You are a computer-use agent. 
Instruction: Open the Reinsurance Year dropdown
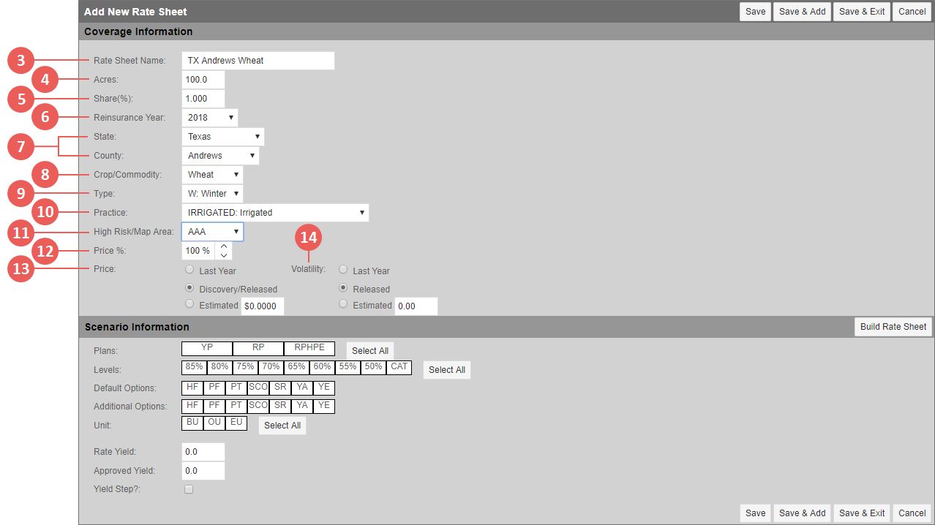(209, 118)
